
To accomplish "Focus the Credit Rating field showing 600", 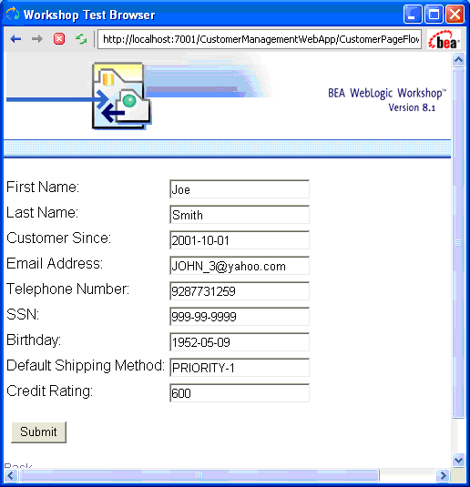I will 240,392.
